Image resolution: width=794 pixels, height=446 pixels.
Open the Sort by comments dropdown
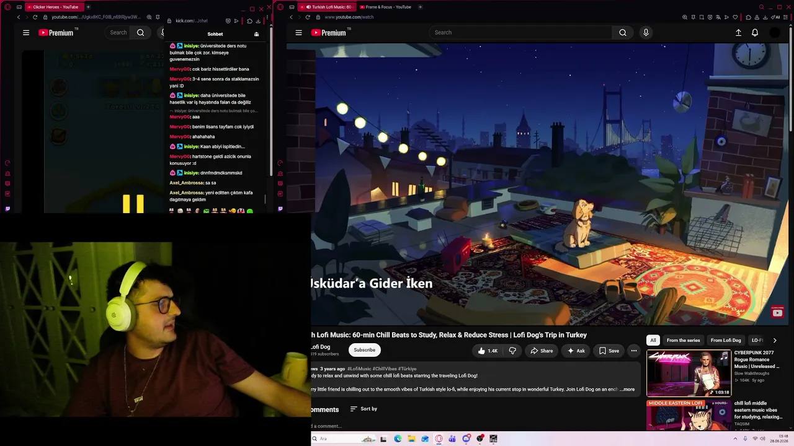click(x=364, y=409)
